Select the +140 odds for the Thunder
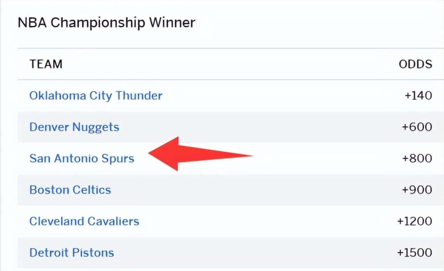This screenshot has width=444, height=271. tap(418, 96)
